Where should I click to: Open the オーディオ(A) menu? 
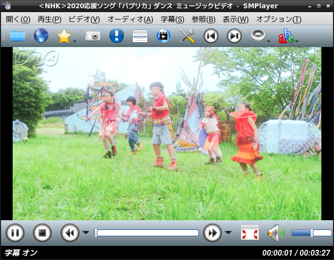(130, 19)
